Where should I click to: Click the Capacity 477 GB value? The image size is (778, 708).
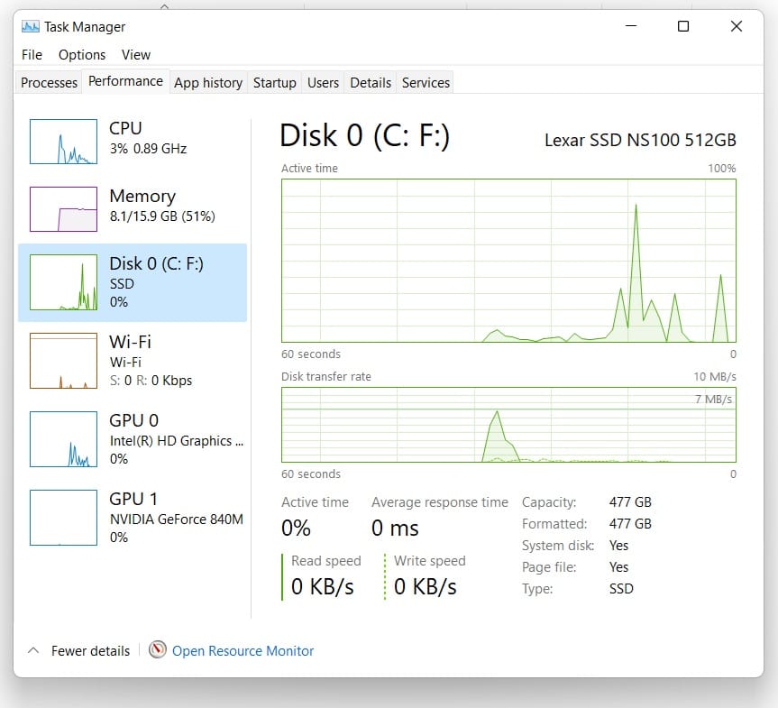[x=630, y=502]
